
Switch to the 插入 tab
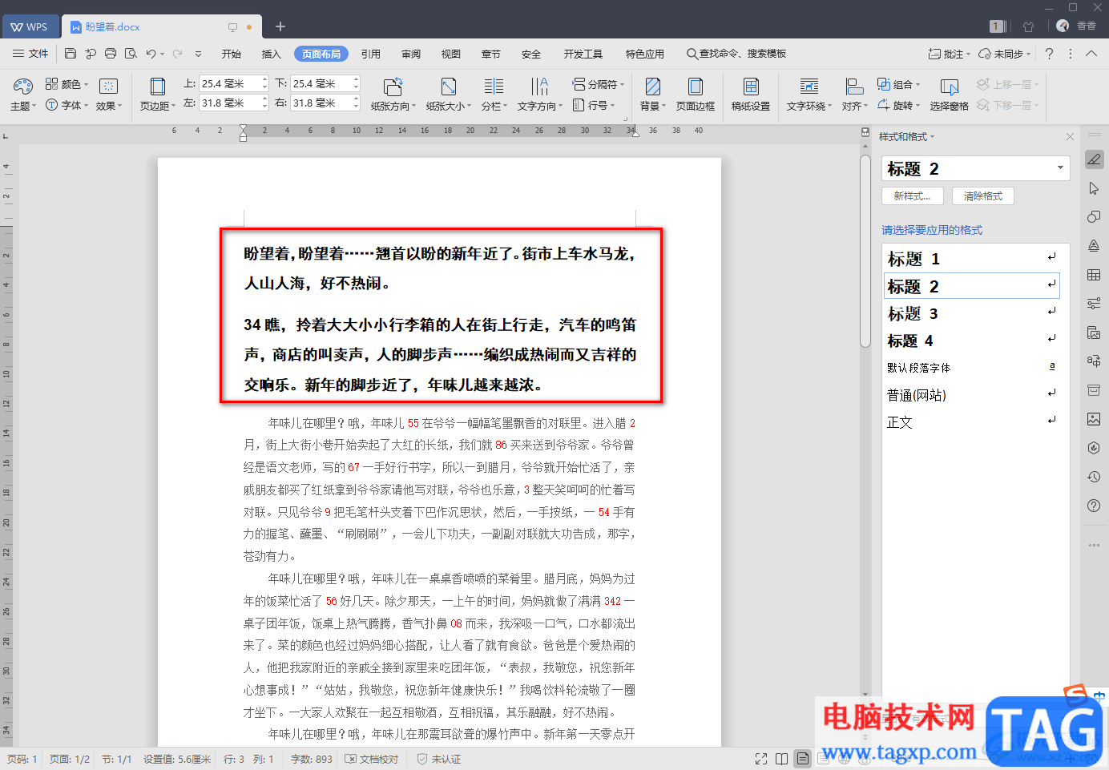click(x=272, y=54)
